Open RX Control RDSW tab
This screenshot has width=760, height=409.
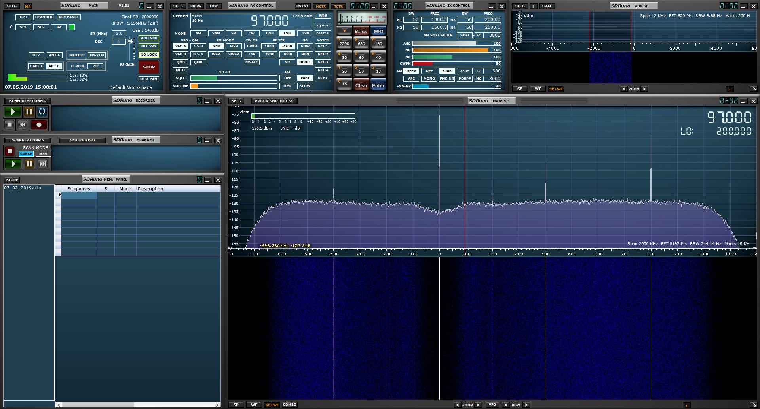(196, 6)
